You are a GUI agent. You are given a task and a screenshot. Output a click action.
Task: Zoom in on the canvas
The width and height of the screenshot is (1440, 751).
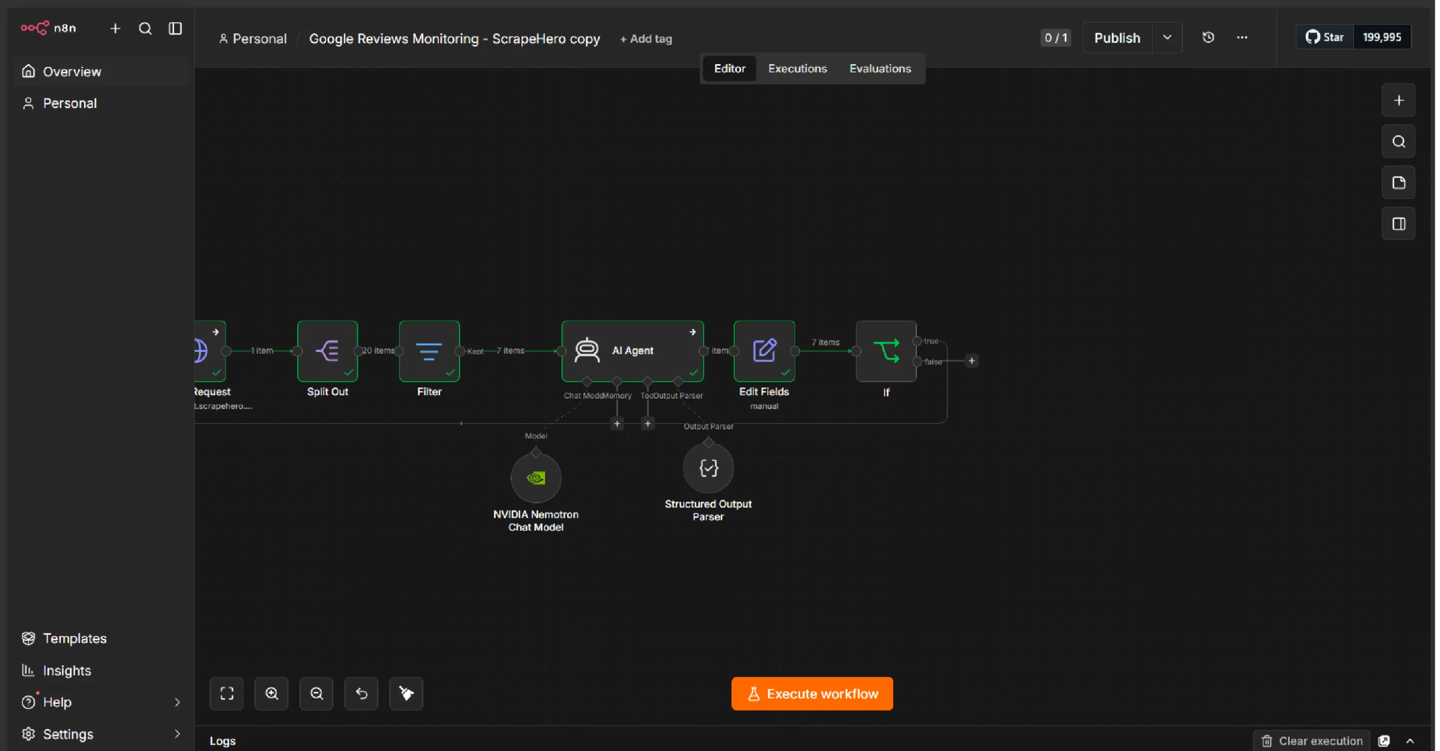tap(271, 694)
